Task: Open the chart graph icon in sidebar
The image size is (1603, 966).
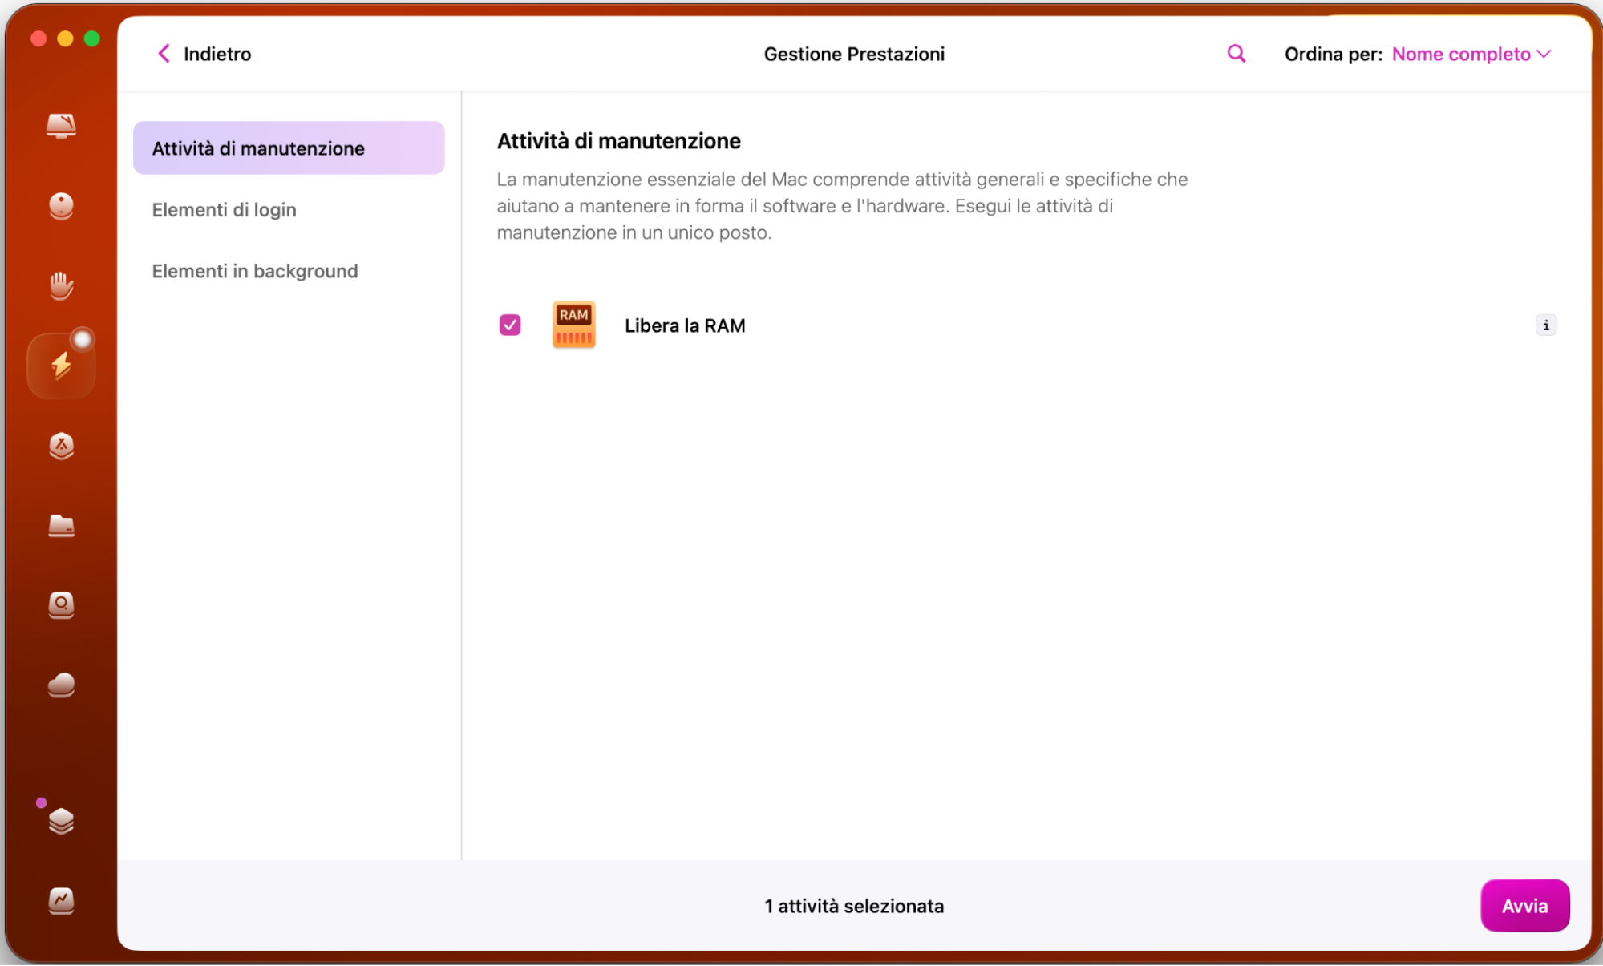Action: coord(61,901)
